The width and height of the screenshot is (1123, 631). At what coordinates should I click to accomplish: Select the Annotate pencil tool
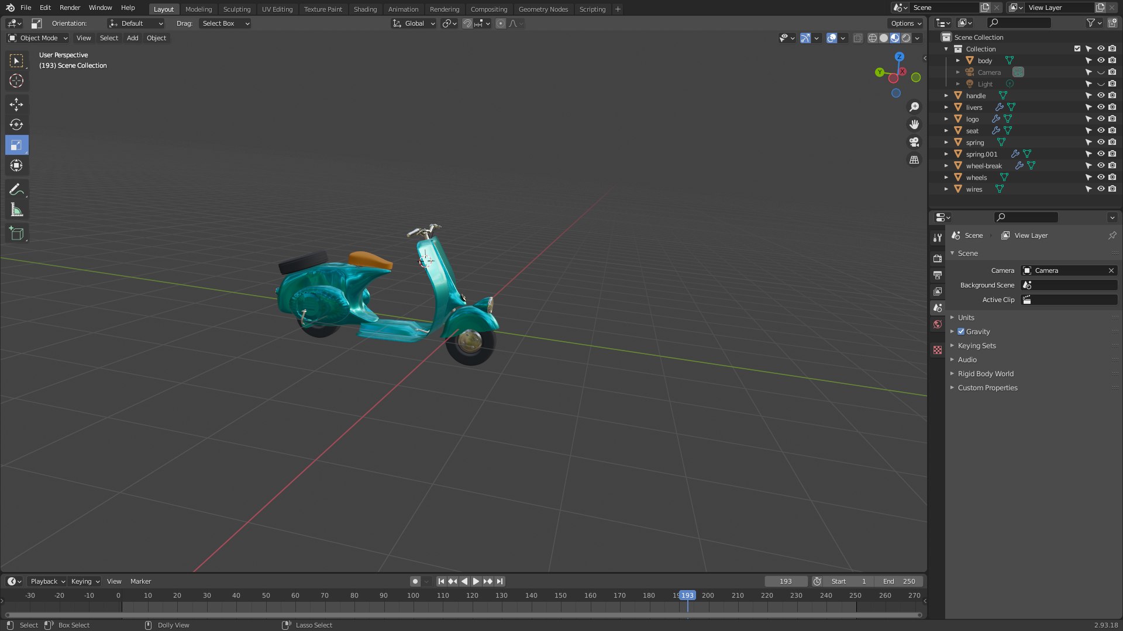tap(16, 189)
